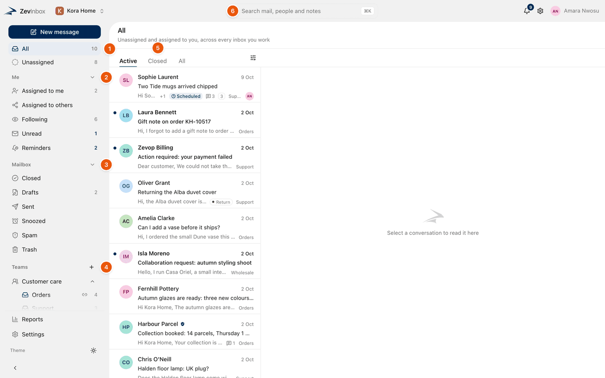Click the New message button
This screenshot has height=378, width=605.
point(54,32)
